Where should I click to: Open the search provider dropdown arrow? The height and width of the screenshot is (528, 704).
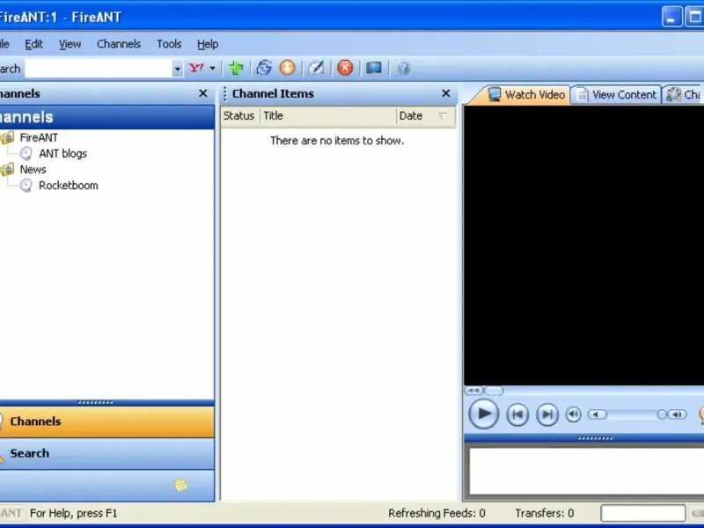(x=212, y=69)
